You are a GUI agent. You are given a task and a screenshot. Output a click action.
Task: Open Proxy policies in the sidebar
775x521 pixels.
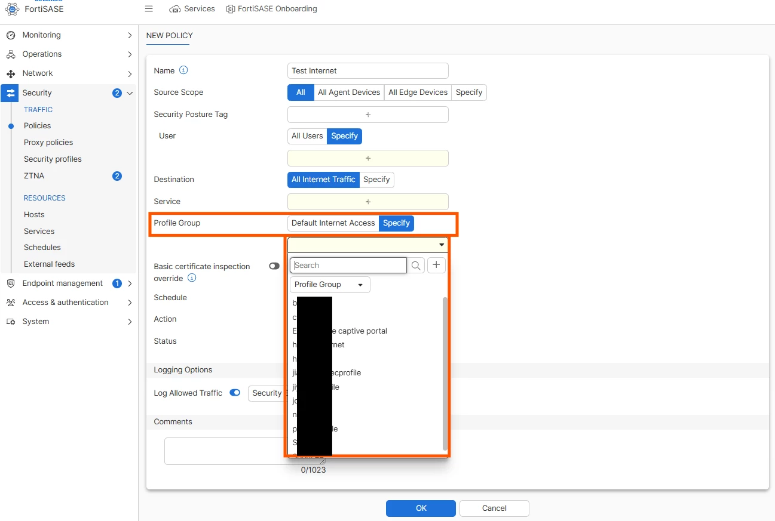tap(48, 143)
